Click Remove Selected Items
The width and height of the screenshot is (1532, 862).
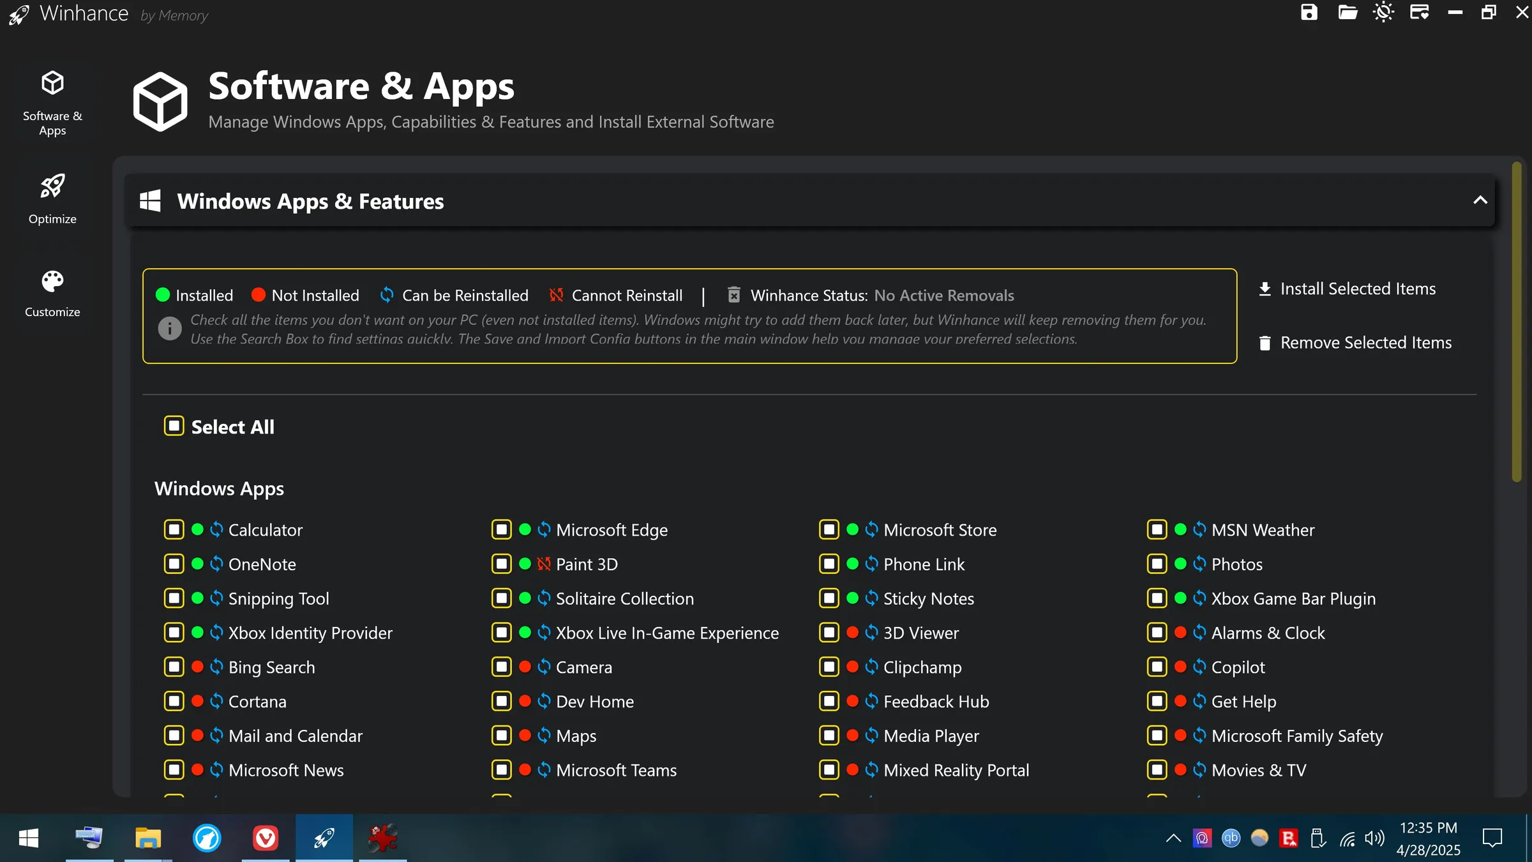1355,342
